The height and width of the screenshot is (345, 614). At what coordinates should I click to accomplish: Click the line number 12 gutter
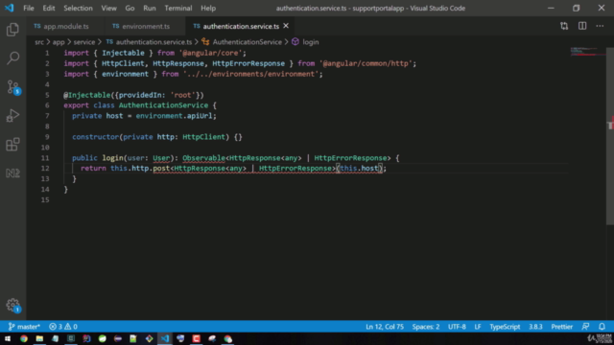point(45,169)
